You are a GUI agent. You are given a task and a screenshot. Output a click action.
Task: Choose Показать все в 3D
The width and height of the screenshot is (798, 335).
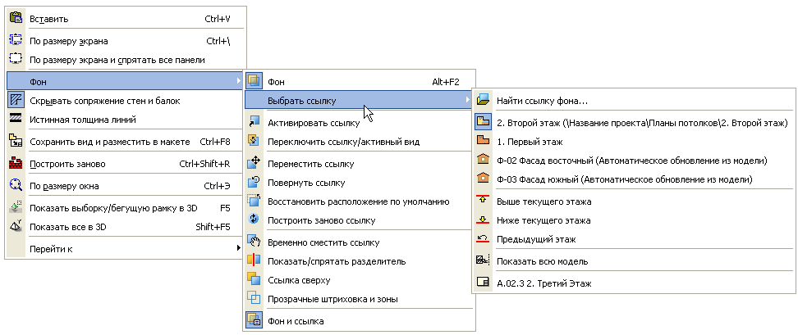(124, 227)
